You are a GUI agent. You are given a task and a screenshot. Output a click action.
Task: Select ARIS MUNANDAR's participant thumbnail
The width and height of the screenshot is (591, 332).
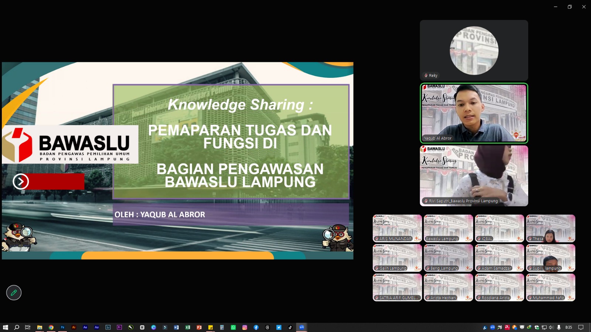397,228
